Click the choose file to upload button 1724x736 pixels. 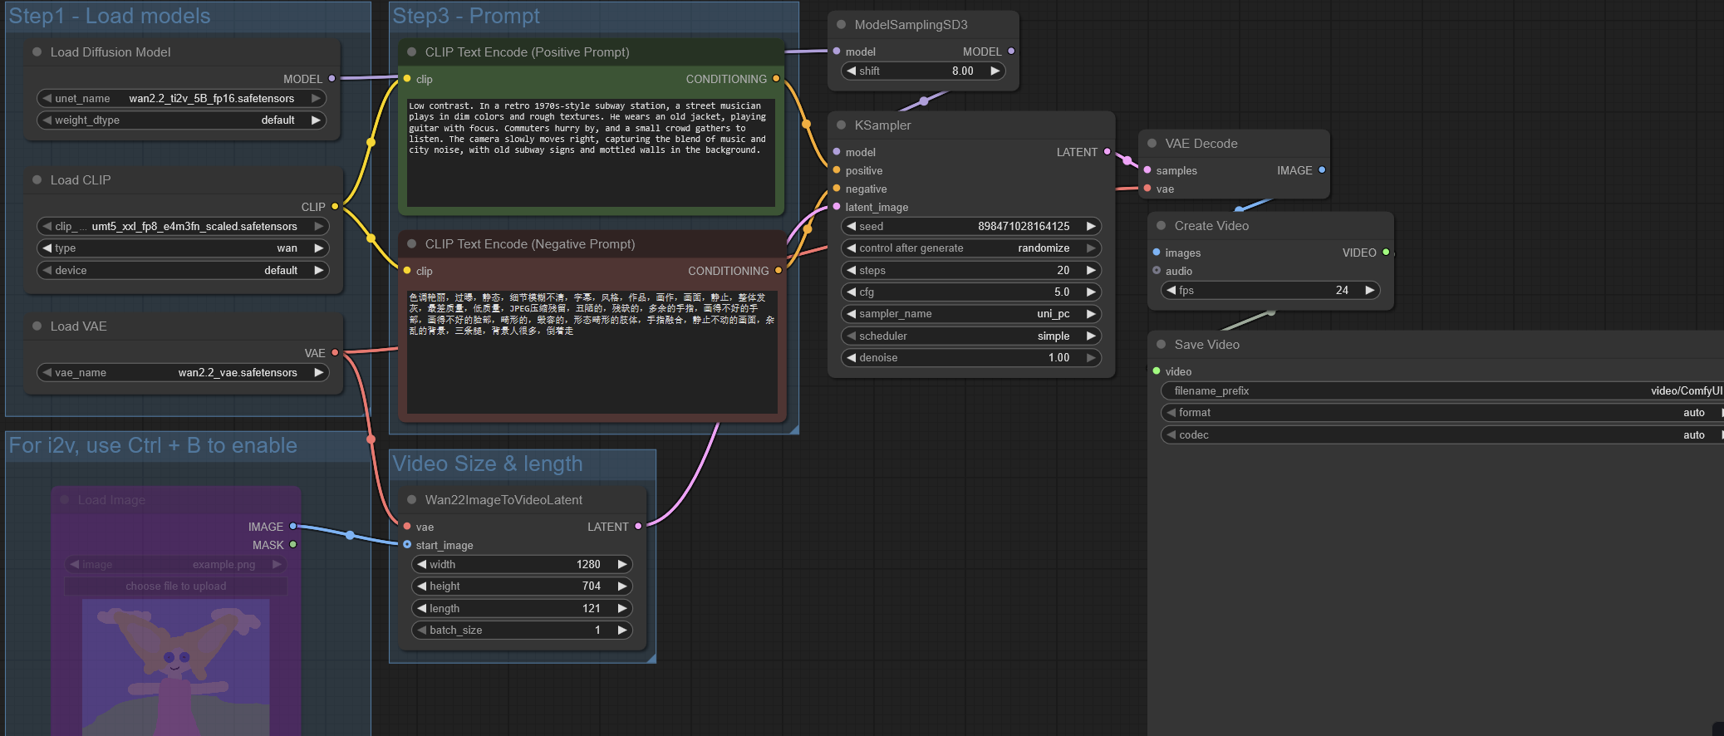[x=176, y=586]
